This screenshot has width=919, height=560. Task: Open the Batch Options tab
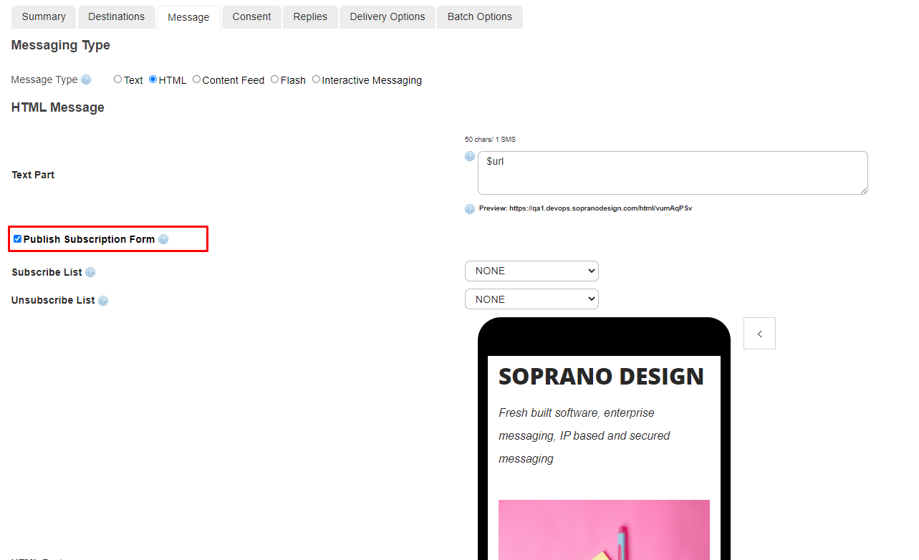pos(479,16)
